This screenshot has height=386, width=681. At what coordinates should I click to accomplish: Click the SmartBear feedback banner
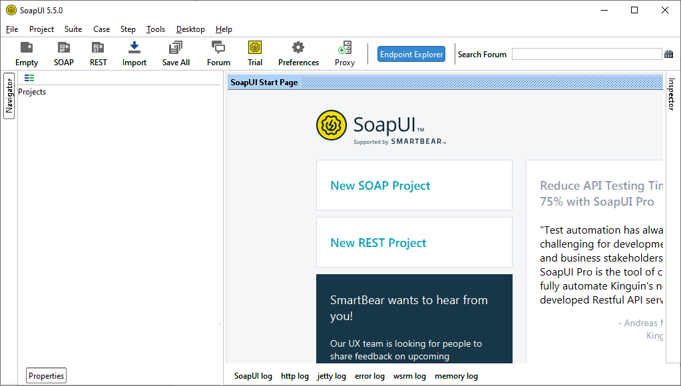tap(414, 319)
